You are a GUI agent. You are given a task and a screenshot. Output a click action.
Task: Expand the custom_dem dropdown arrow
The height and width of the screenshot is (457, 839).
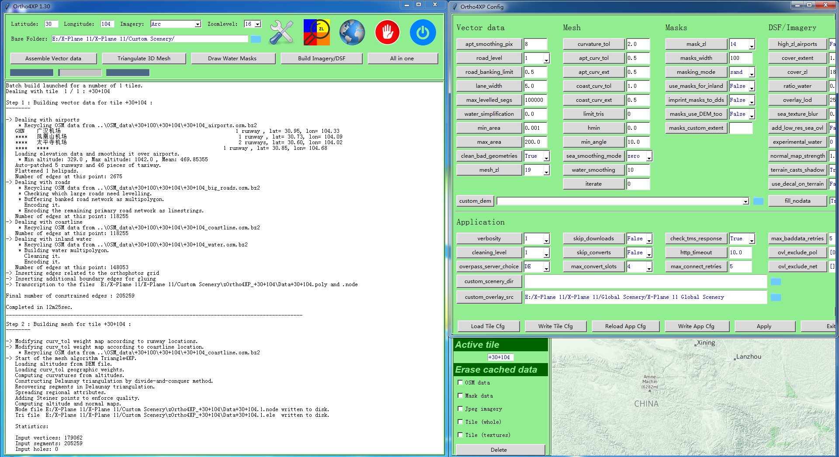click(745, 201)
